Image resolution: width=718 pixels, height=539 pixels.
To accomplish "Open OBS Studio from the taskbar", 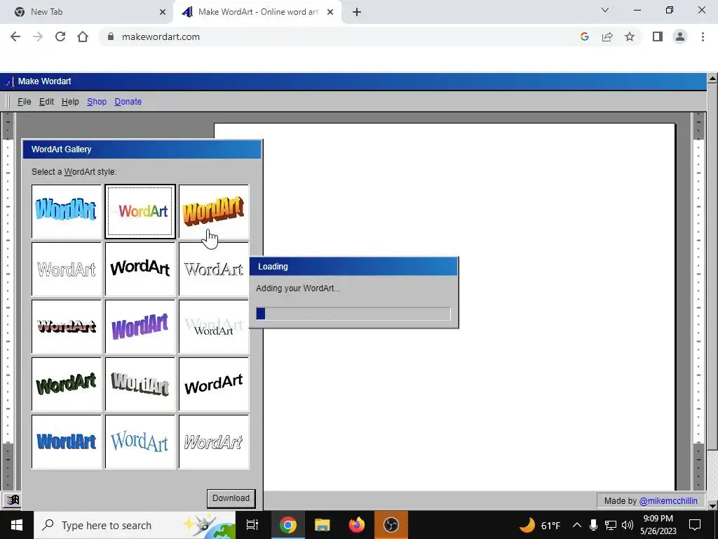I will (x=391, y=525).
